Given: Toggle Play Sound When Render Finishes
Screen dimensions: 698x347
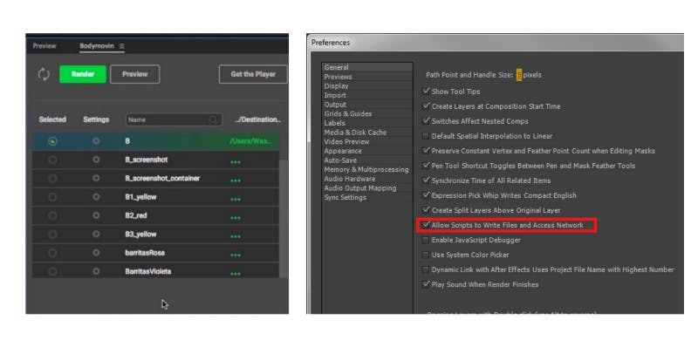Looking at the screenshot, I should [x=426, y=284].
